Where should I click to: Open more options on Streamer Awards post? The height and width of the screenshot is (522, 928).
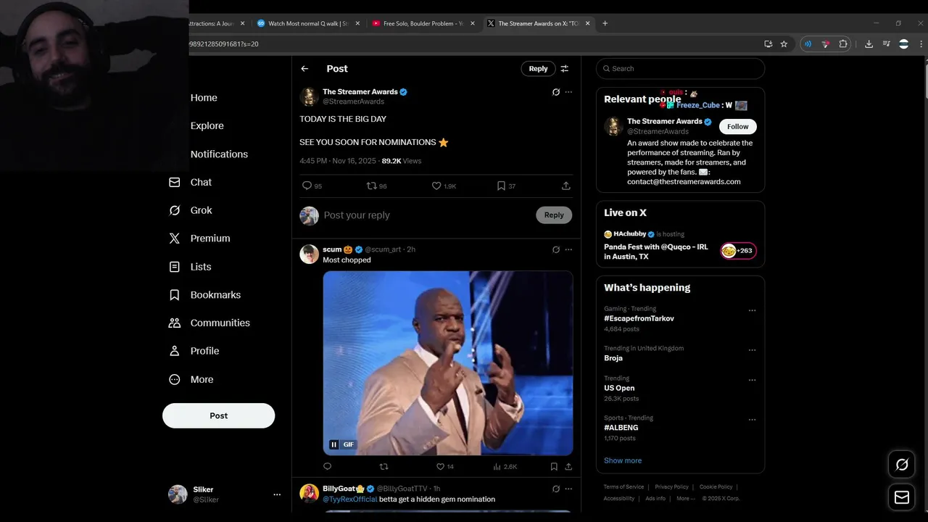[568, 92]
